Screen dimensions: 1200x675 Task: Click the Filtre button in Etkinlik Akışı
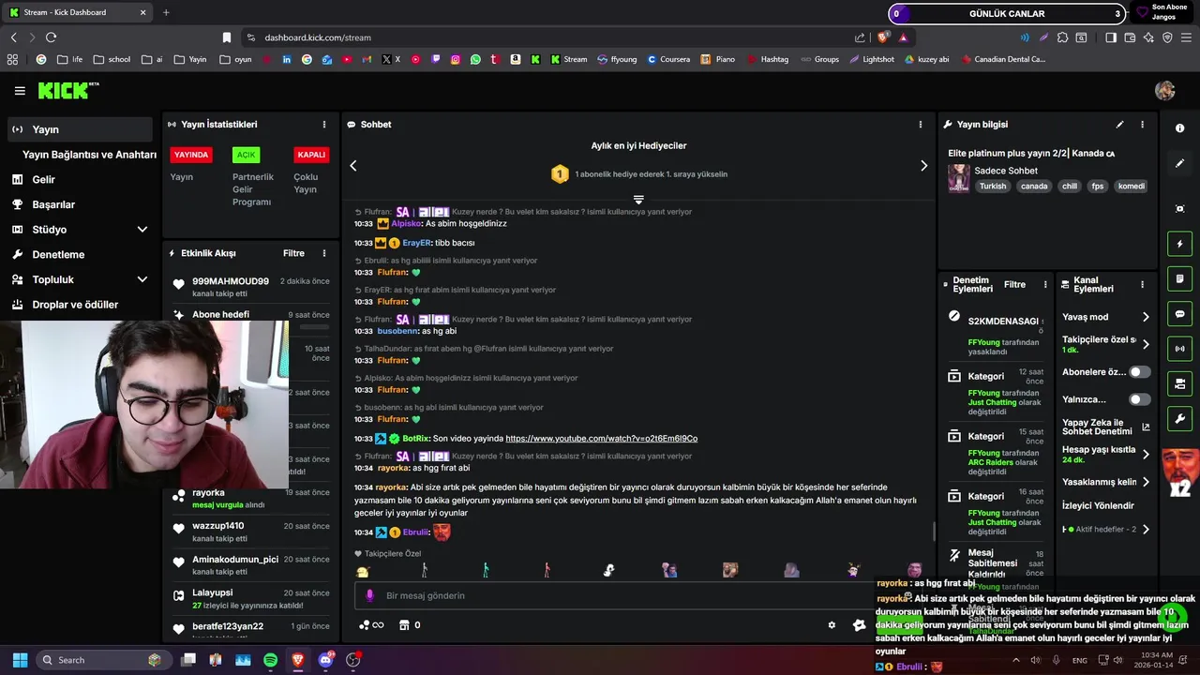coord(293,253)
